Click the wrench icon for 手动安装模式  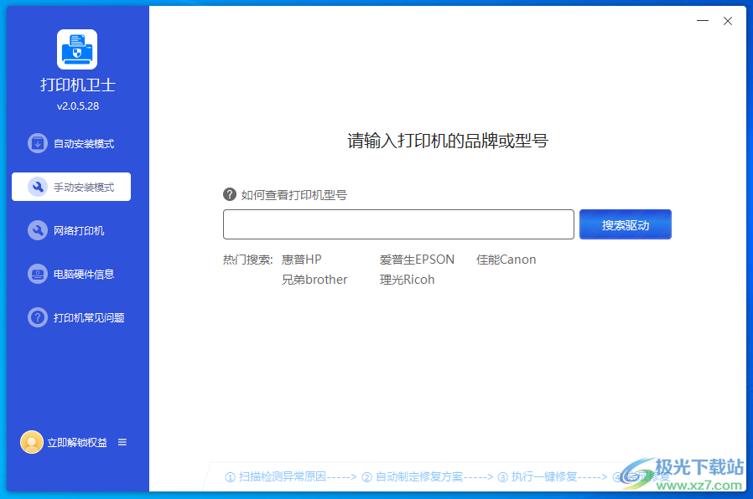pos(37,187)
